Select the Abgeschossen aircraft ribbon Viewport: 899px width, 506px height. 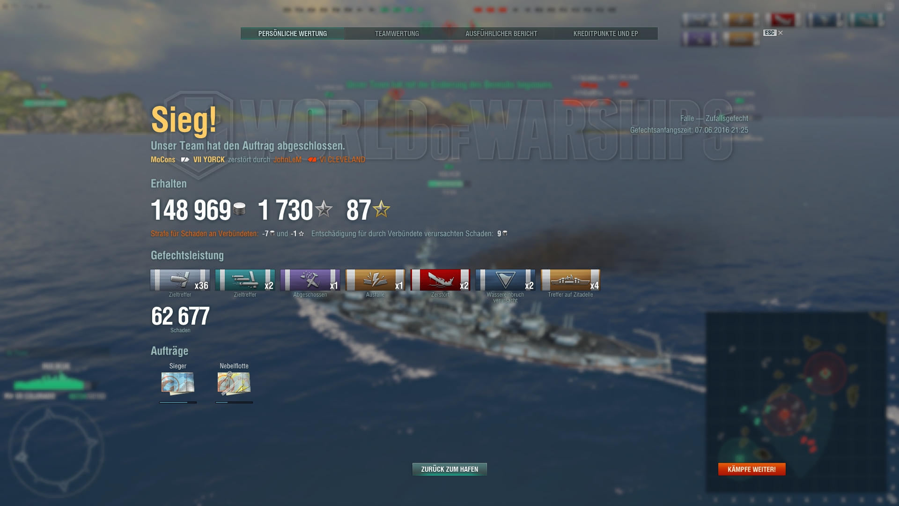tap(310, 280)
